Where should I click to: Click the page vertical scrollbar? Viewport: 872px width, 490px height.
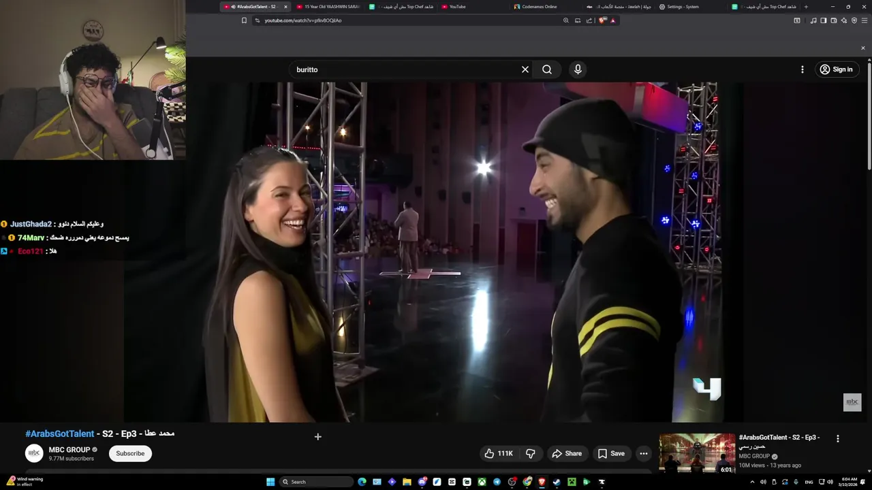[x=869, y=116]
